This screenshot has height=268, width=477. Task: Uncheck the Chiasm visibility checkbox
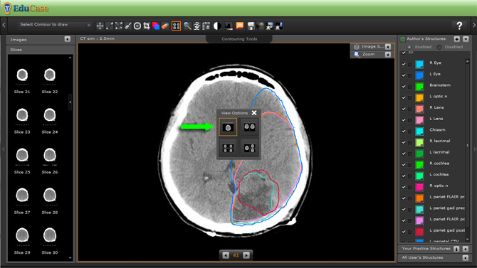pos(404,132)
